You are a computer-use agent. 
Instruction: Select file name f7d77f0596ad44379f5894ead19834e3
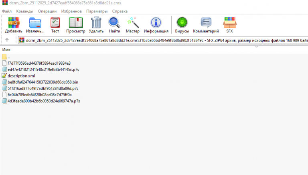[39, 63]
